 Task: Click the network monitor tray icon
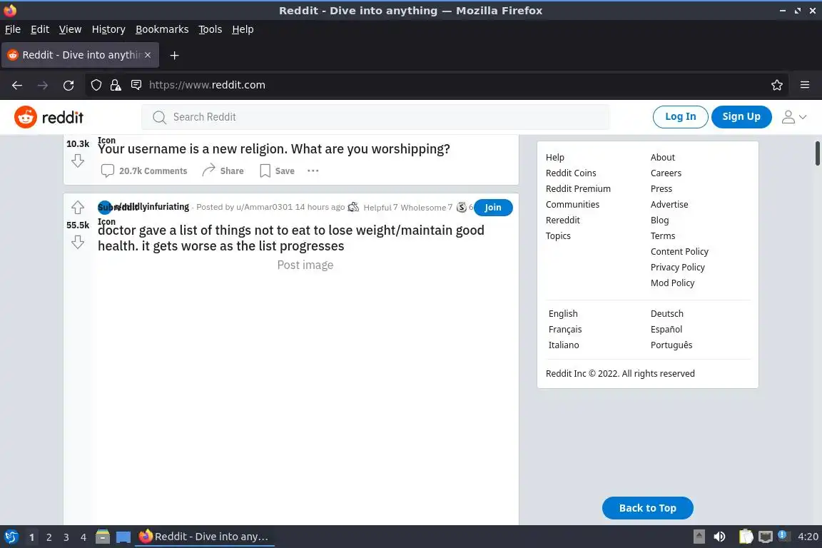(x=766, y=537)
